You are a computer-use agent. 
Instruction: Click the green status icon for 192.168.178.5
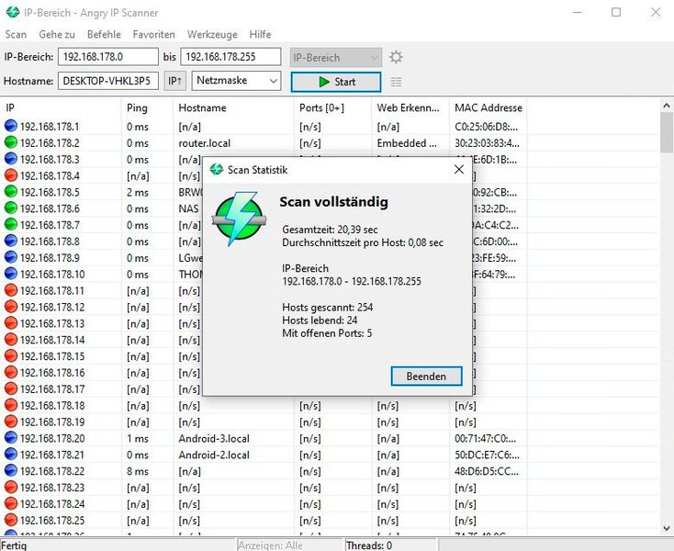11,192
